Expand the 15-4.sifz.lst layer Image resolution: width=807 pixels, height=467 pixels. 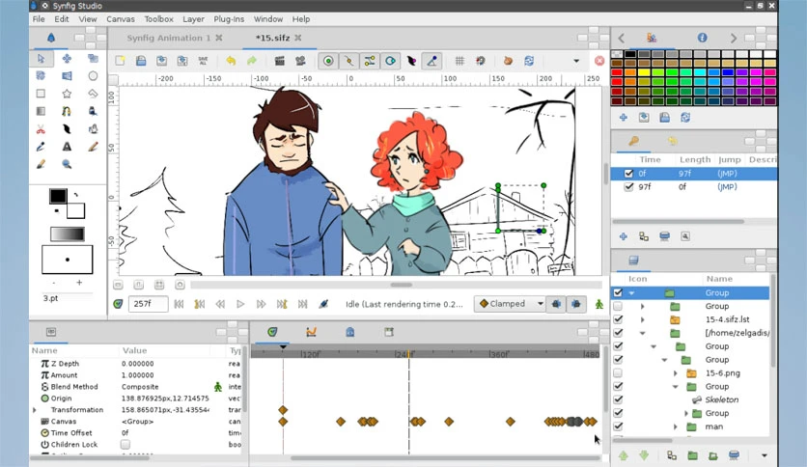click(642, 319)
